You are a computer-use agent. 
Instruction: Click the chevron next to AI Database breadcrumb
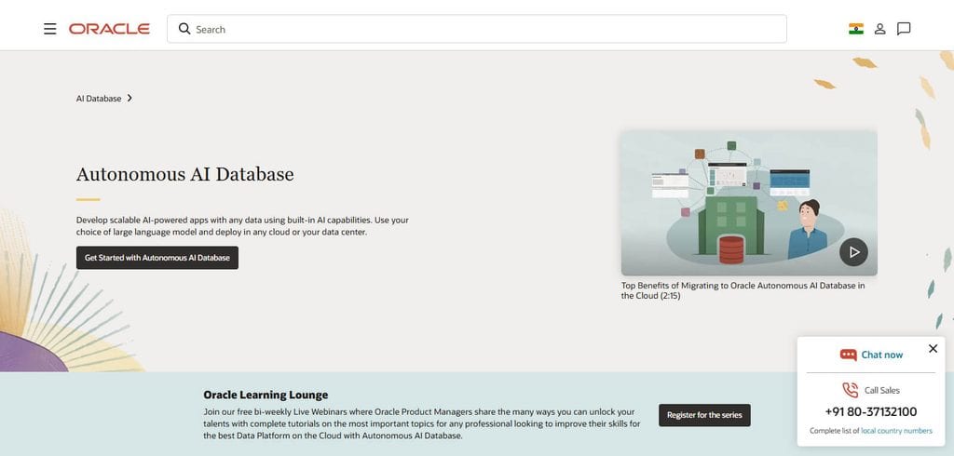pyautogui.click(x=129, y=98)
